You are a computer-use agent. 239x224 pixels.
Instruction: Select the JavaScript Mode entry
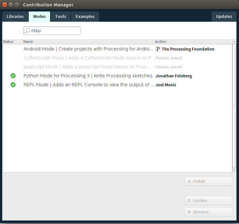tap(117, 67)
